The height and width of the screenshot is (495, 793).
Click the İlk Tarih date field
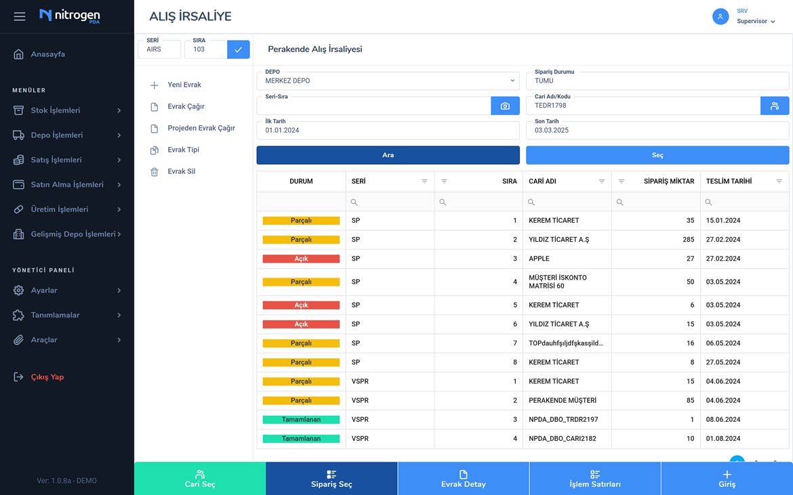[388, 130]
